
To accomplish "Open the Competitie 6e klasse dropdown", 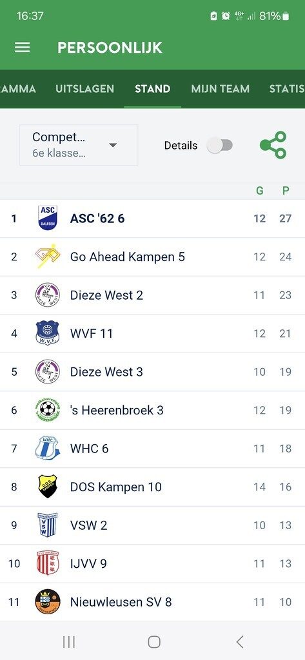I will 79,145.
